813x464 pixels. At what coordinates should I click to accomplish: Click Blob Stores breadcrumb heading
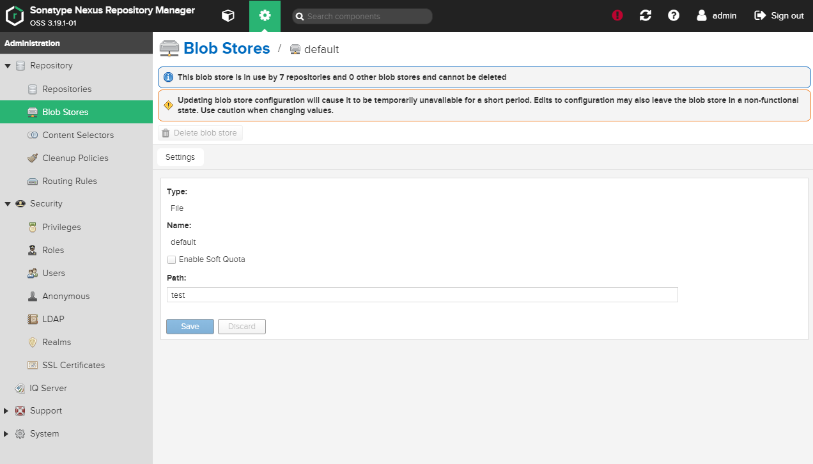pyautogui.click(x=227, y=49)
